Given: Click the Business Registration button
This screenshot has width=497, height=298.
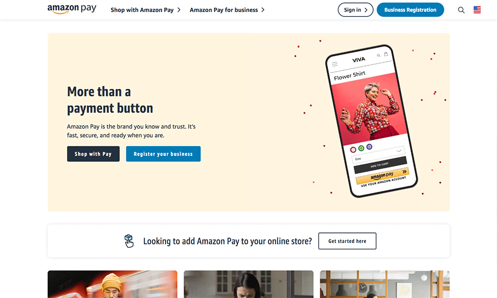Looking at the screenshot, I should click(x=410, y=10).
